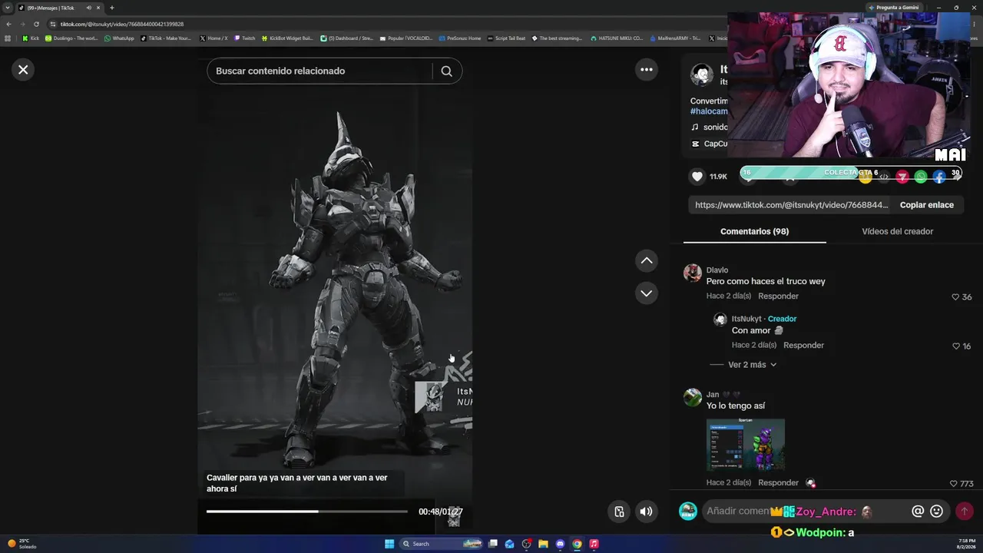
Task: Like Diavlo's comment with the heart
Action: pyautogui.click(x=955, y=297)
